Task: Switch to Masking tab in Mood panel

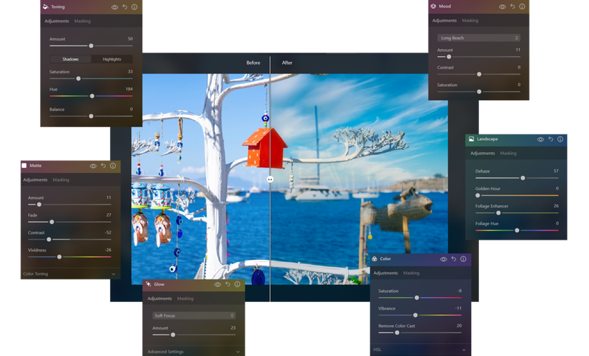Action: pyautogui.click(x=470, y=20)
